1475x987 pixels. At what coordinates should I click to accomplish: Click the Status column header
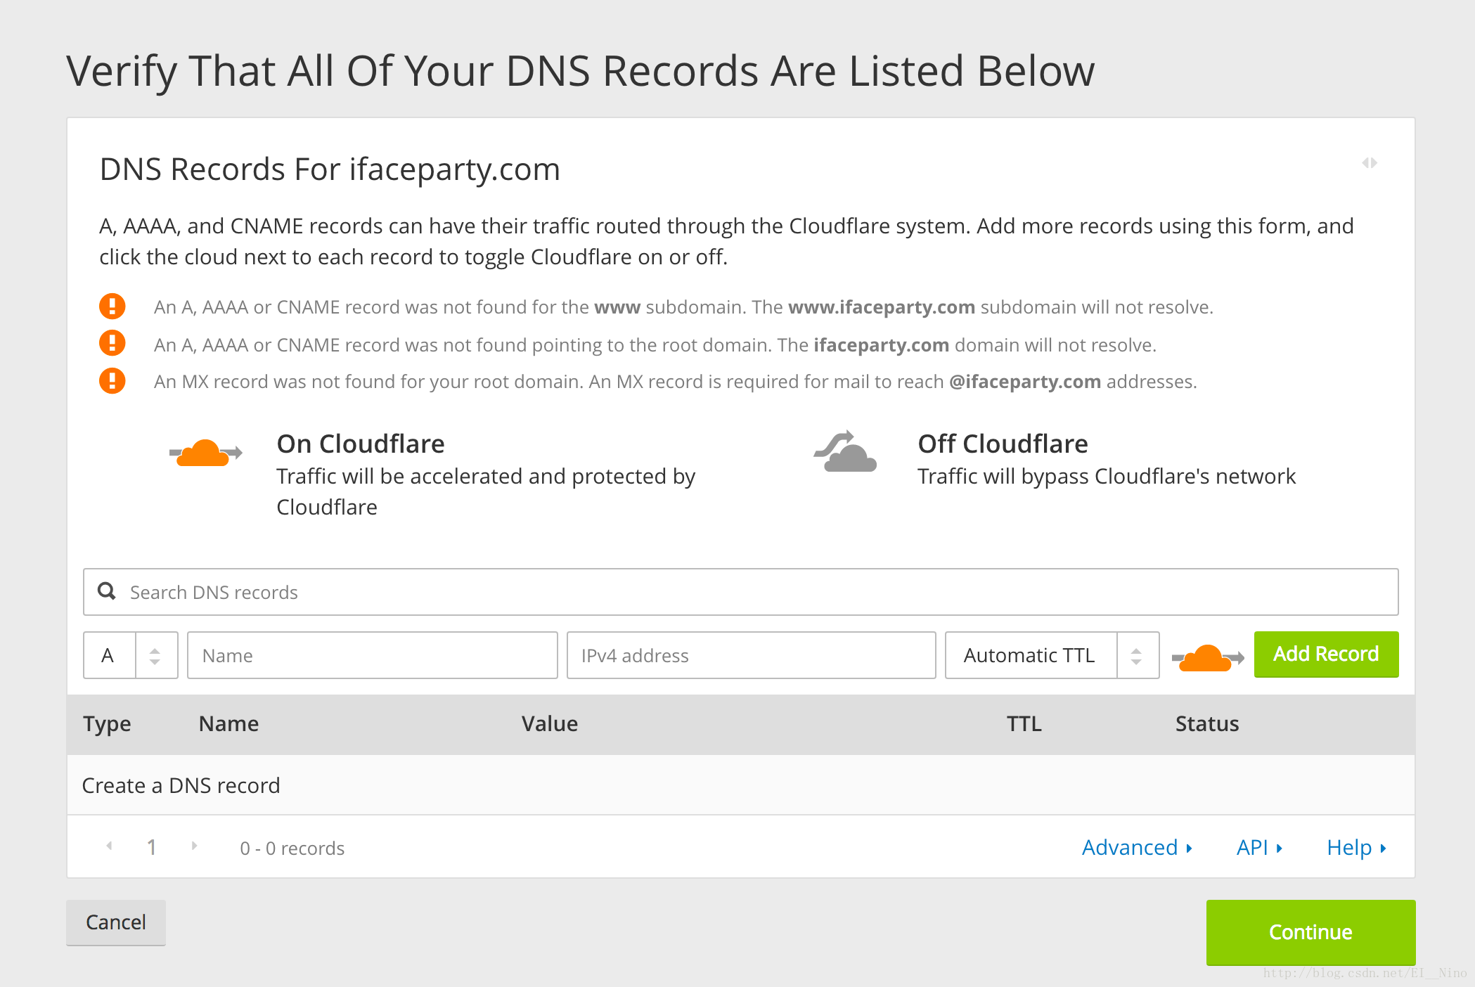point(1207,724)
